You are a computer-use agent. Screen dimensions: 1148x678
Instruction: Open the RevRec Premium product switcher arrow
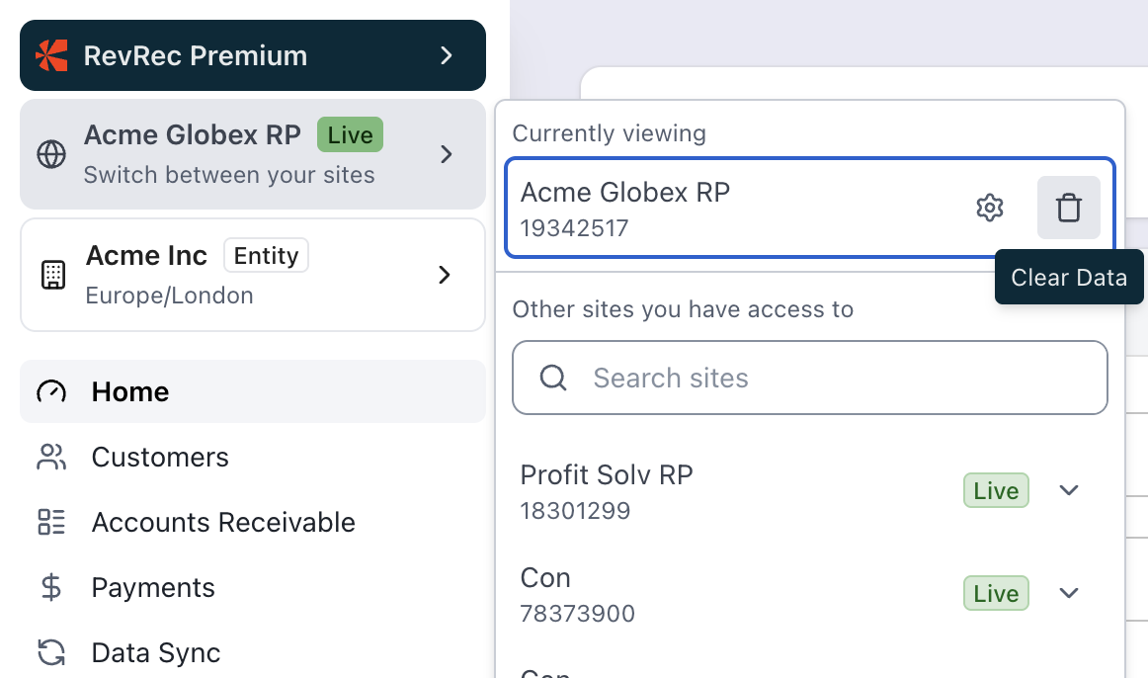447,55
